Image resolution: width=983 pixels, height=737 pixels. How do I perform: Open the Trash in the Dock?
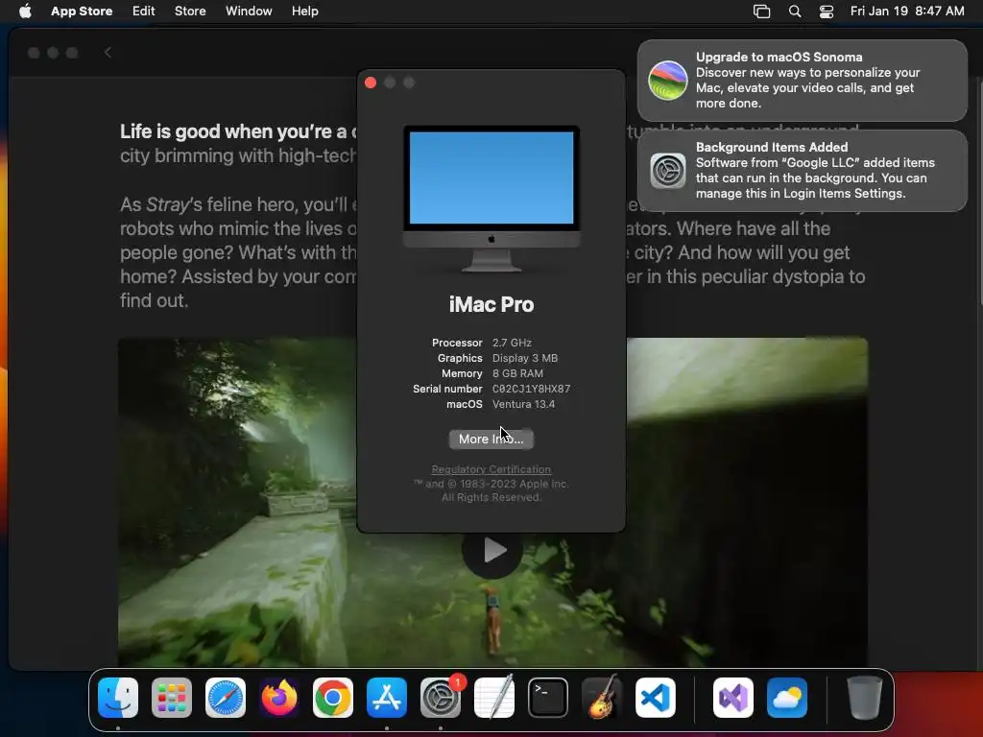865,698
